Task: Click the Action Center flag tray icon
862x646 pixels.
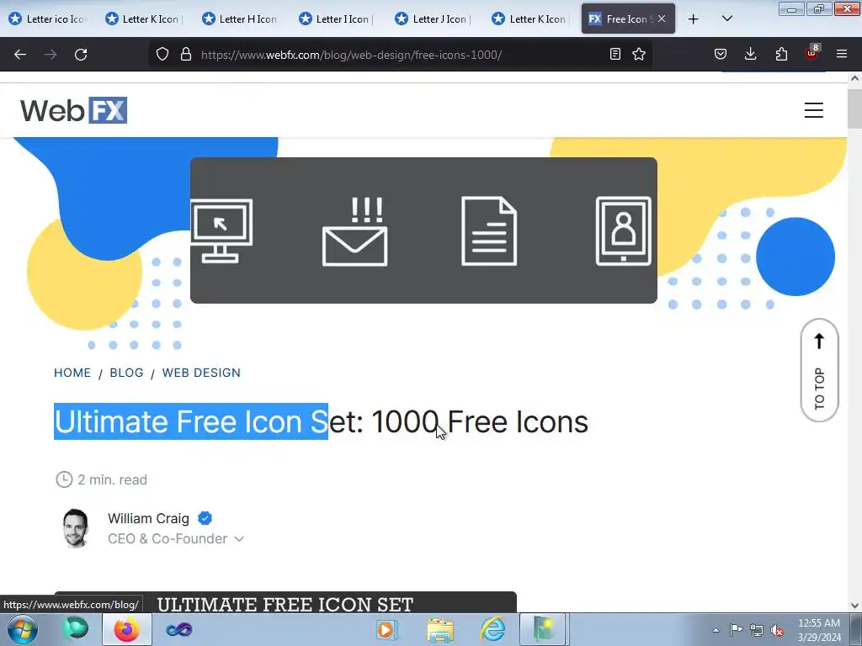Action: pyautogui.click(x=736, y=630)
